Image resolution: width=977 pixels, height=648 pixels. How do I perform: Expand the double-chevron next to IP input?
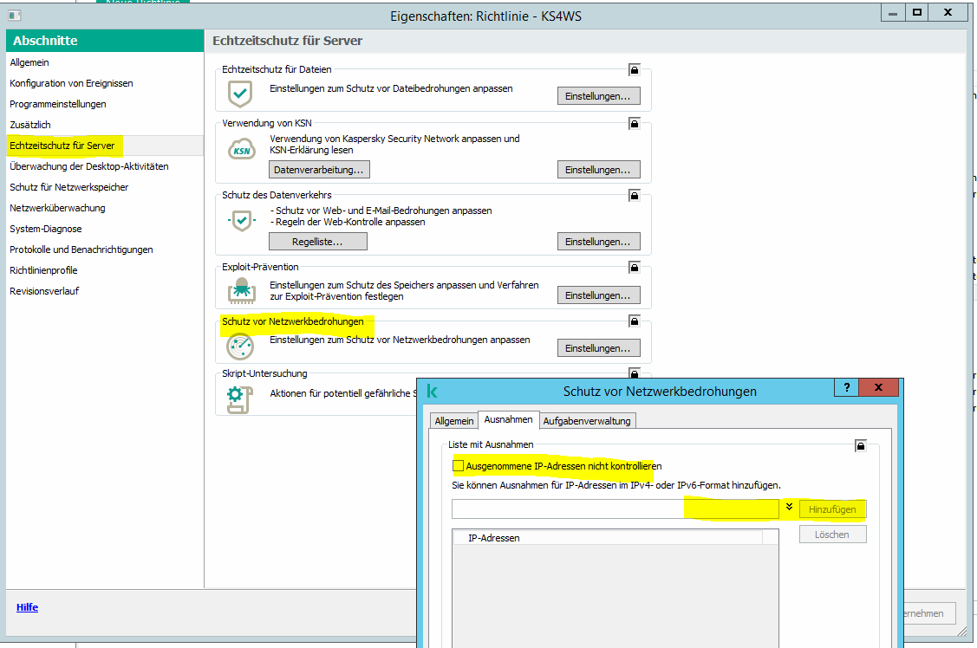coord(789,507)
